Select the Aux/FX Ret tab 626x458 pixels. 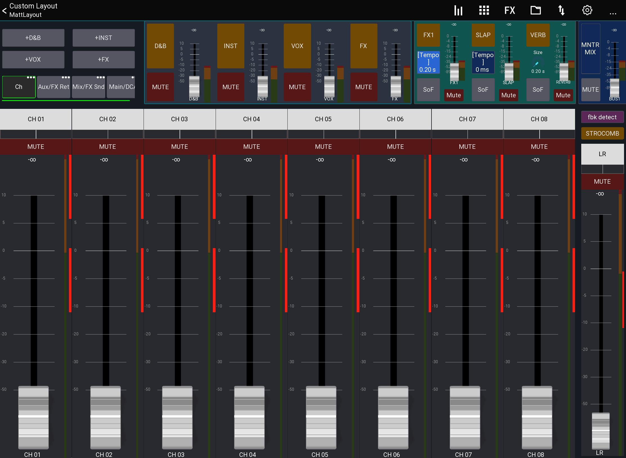click(x=53, y=87)
